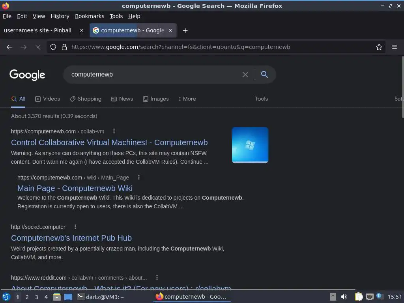The image size is (404, 303).
Task: Bookmark this page with the star icon
Action: [x=379, y=47]
